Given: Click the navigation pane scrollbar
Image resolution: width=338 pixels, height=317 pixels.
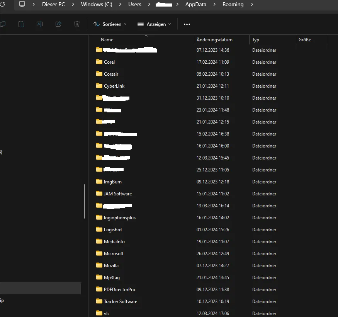Looking at the screenshot, I should click(x=85, y=201).
